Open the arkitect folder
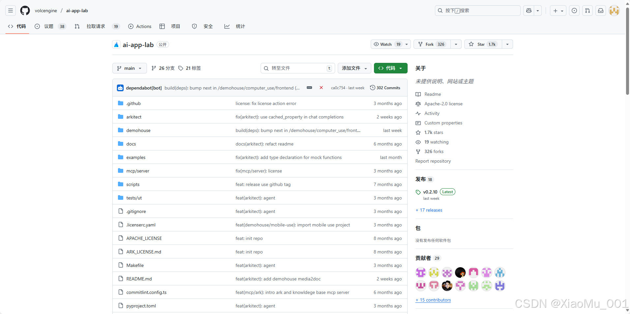The image size is (630, 314). tap(134, 117)
